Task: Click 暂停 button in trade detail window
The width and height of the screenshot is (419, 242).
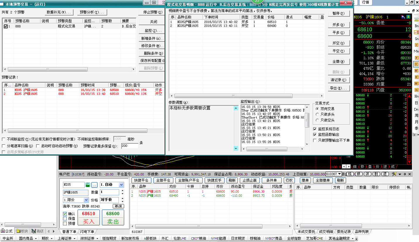Action: click(x=338, y=13)
